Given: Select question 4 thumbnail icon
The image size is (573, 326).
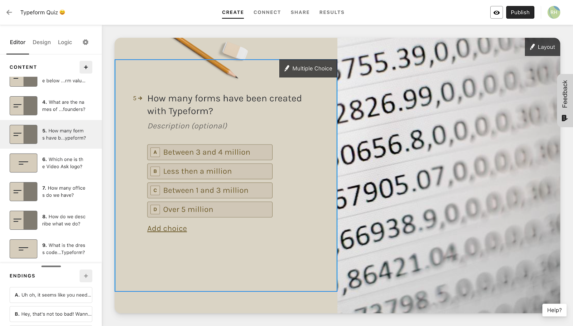Looking at the screenshot, I should (23, 106).
